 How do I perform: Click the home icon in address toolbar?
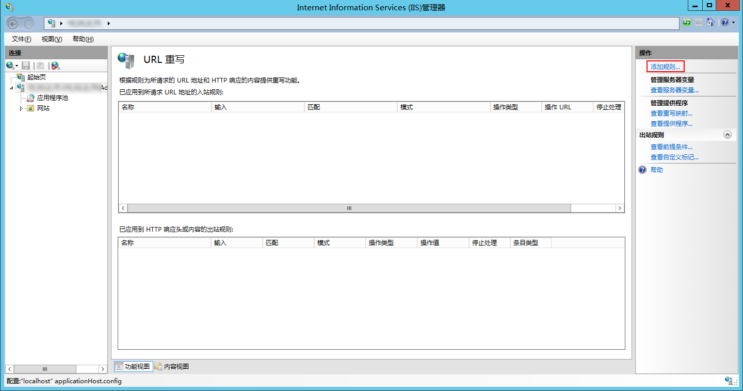click(710, 23)
